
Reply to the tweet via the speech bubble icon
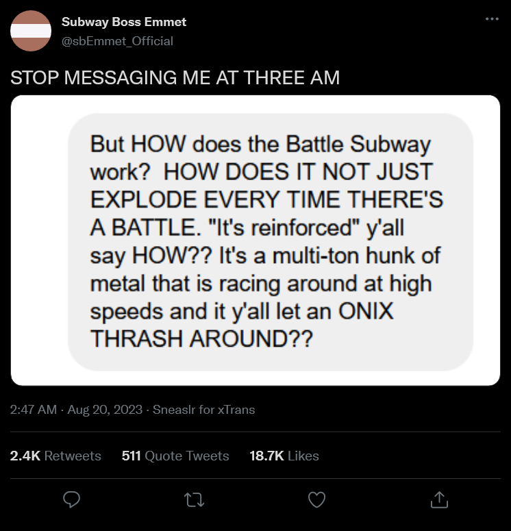point(72,501)
